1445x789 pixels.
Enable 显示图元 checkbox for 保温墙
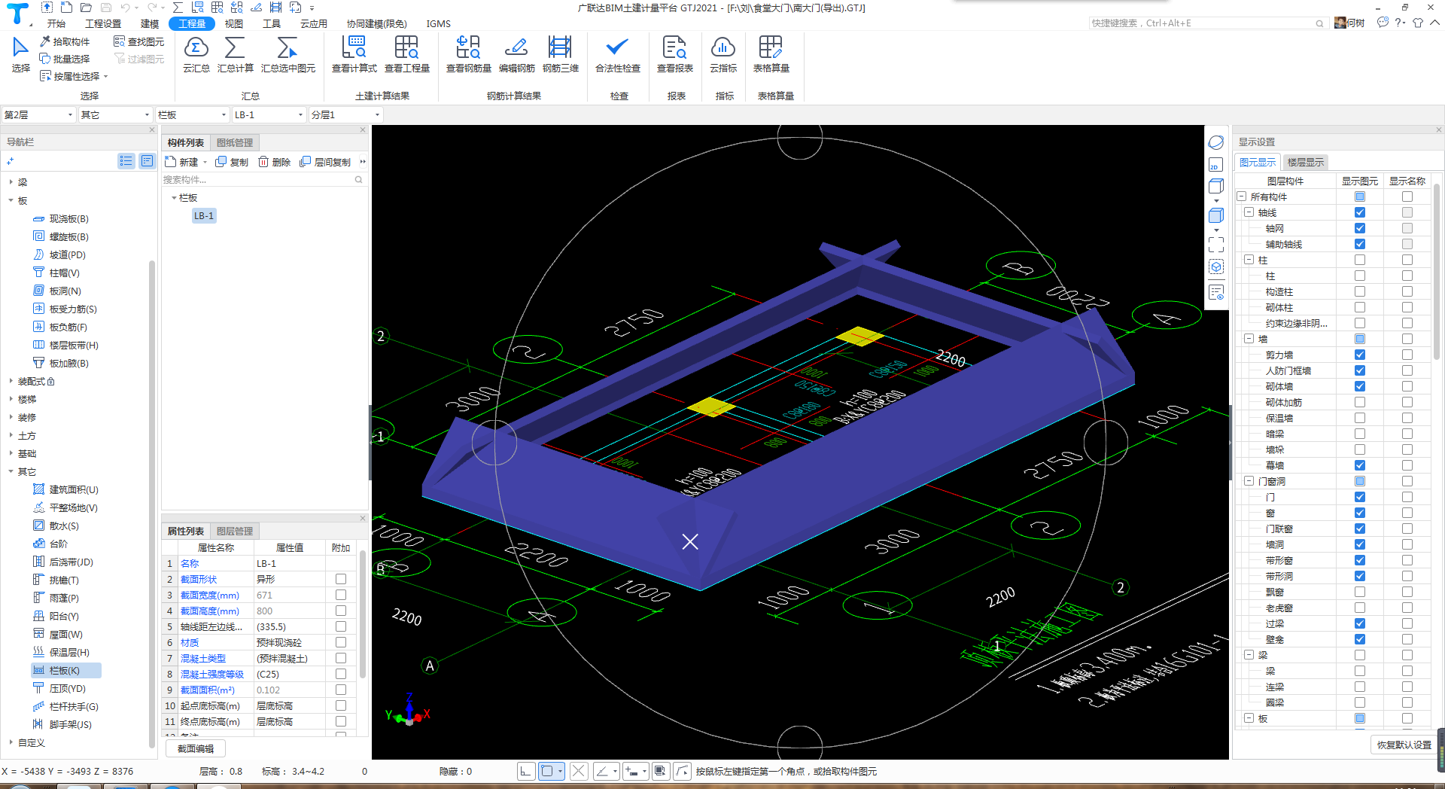[x=1359, y=418]
